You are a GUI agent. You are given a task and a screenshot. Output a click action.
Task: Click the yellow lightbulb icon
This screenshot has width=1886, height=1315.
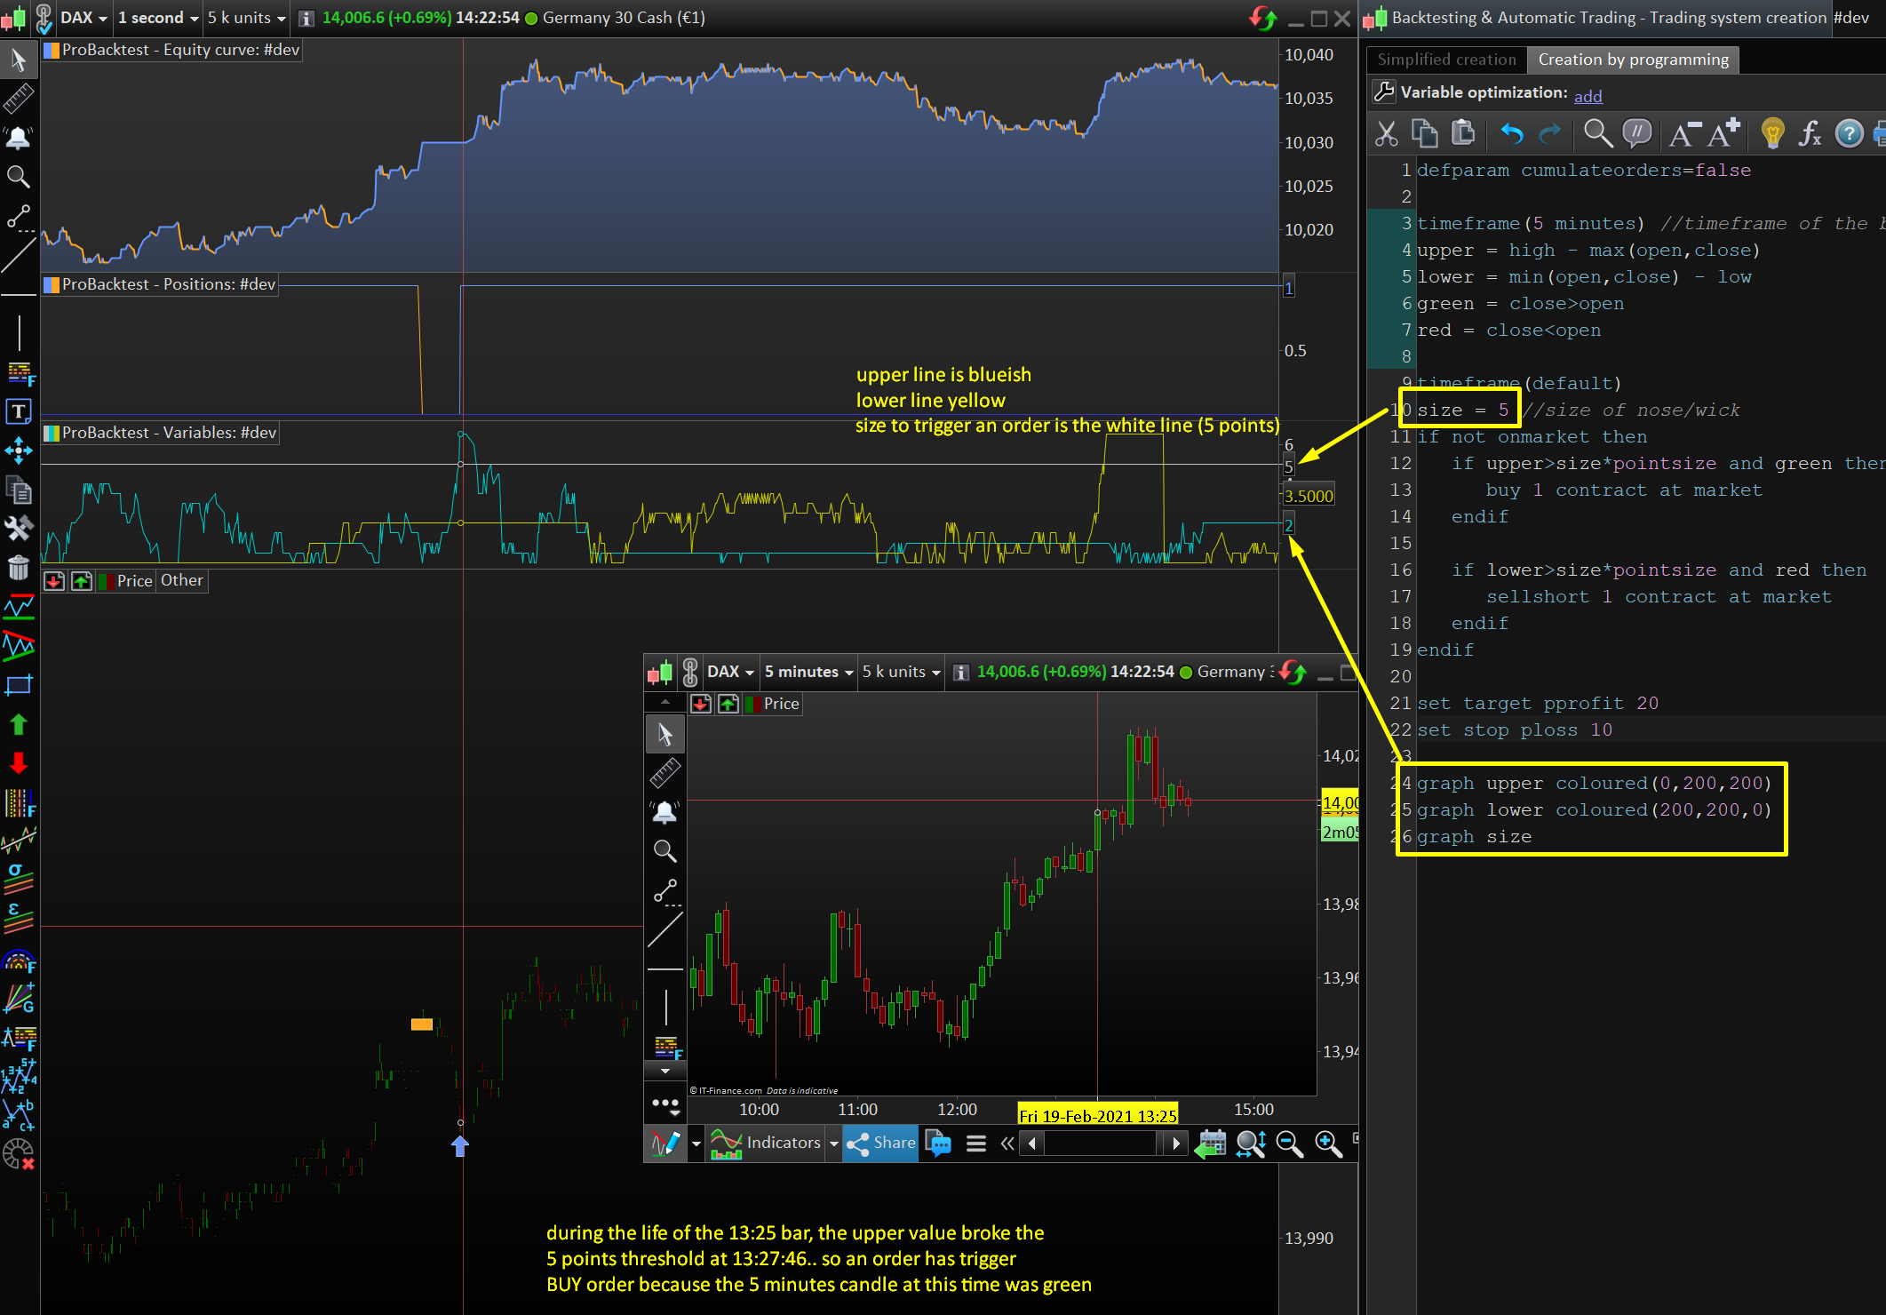[x=1772, y=134]
